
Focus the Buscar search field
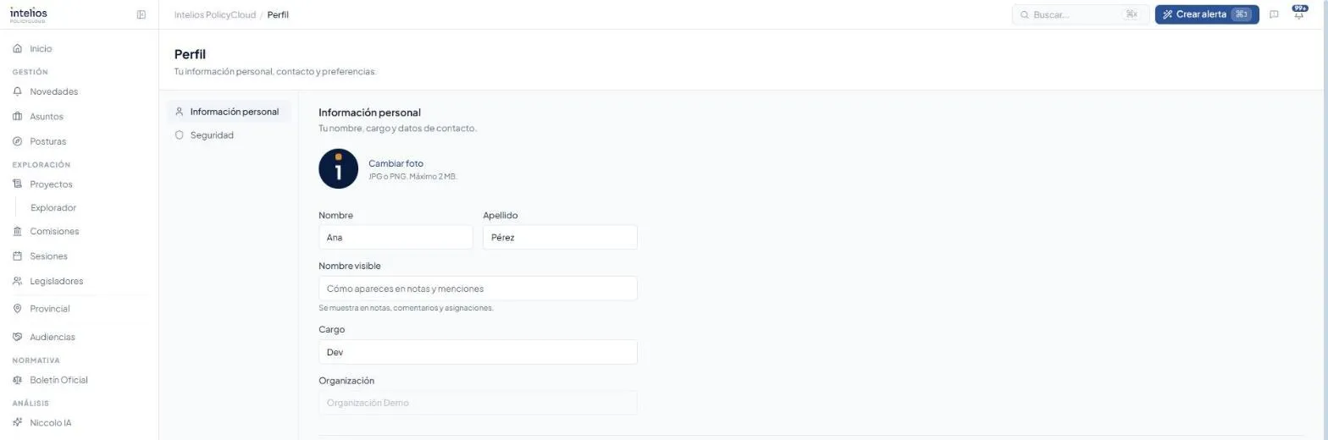pyautogui.click(x=1081, y=14)
